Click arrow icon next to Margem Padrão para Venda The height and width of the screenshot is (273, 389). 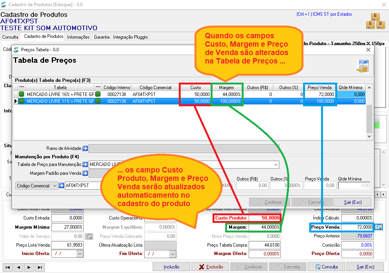point(85,173)
